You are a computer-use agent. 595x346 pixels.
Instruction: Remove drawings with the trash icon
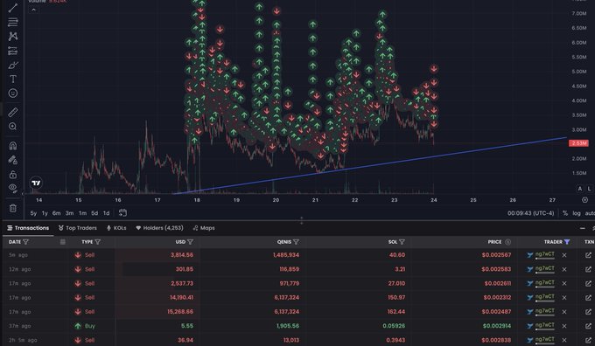point(13,208)
